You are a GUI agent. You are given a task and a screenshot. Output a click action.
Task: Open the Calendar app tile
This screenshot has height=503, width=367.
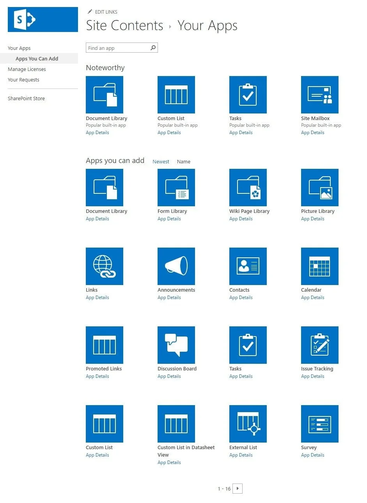[319, 266]
